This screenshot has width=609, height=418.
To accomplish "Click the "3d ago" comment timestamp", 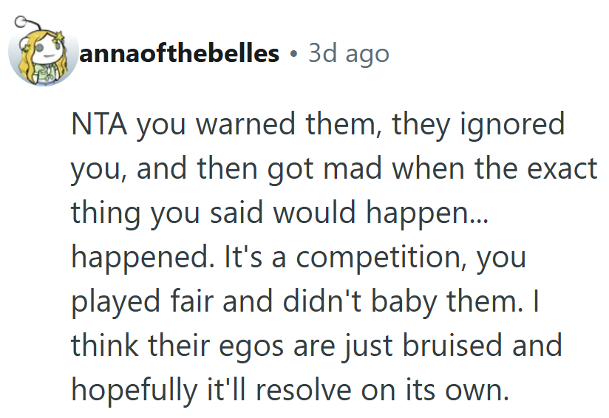I will (x=348, y=53).
